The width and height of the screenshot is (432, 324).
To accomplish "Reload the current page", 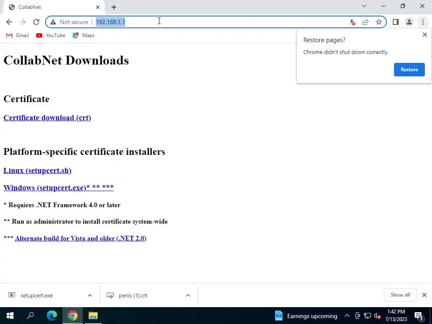I will tap(36, 22).
